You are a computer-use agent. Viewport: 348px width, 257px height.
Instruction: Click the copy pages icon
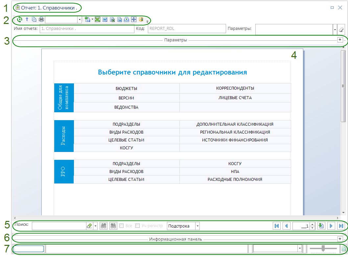tap(34, 20)
